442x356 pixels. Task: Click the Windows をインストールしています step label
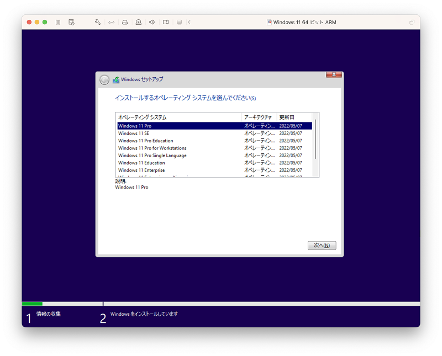144,314
